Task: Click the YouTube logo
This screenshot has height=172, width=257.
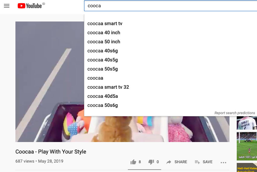Action: click(x=30, y=6)
